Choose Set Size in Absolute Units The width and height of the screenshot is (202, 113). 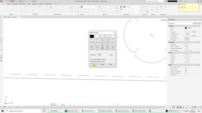click(x=98, y=62)
